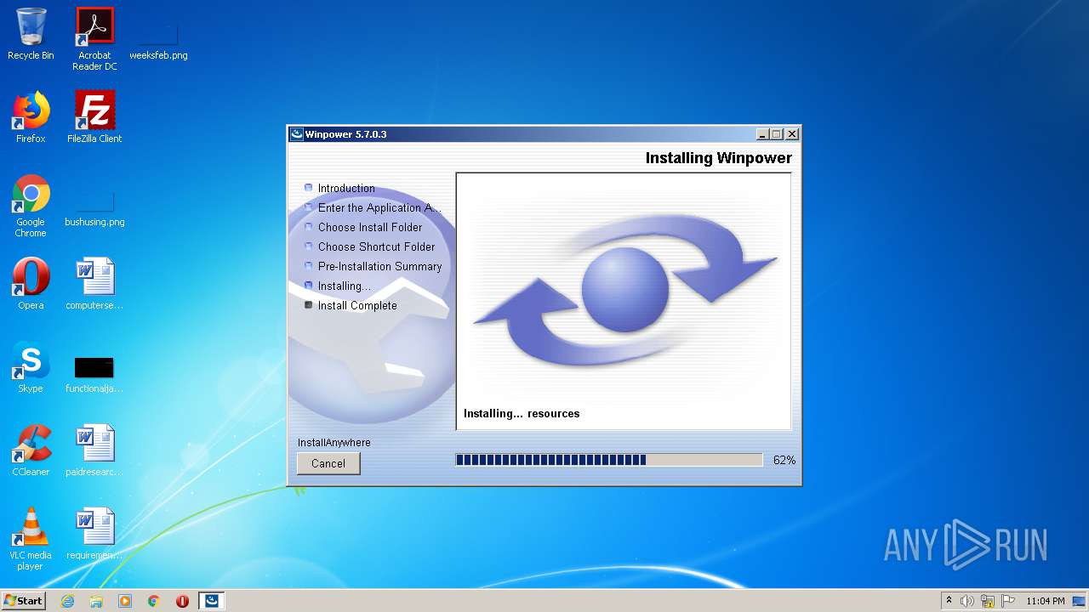Click Opera icon in taskbar

point(182,601)
